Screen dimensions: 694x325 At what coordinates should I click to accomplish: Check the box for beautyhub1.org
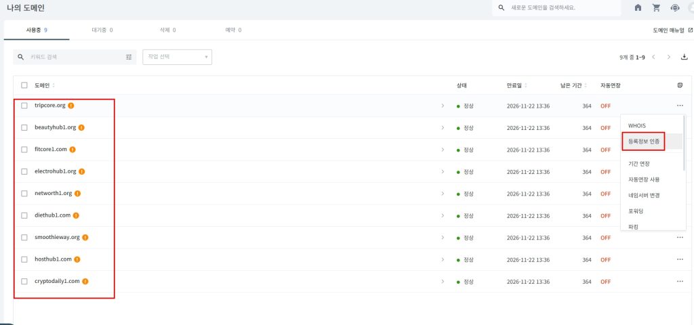tap(24, 127)
